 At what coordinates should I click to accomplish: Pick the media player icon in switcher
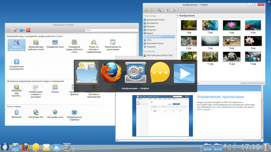(184, 73)
